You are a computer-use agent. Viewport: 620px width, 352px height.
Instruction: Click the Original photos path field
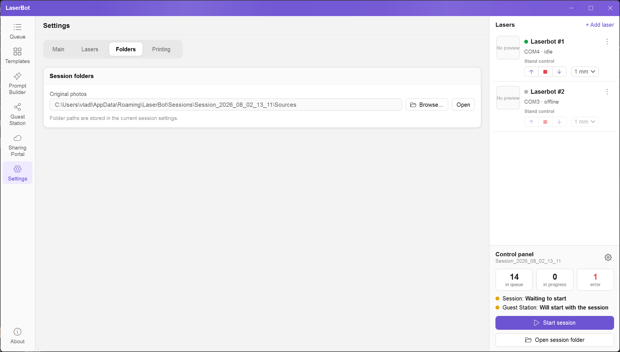226,105
